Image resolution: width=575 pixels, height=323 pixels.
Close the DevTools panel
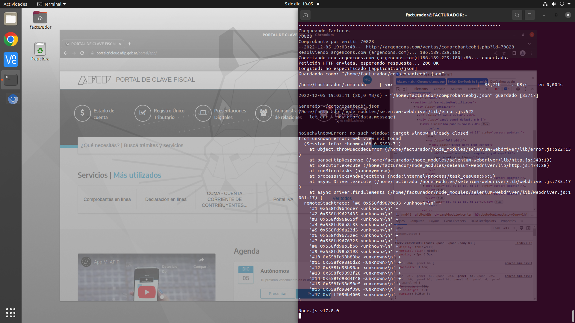pos(532,89)
